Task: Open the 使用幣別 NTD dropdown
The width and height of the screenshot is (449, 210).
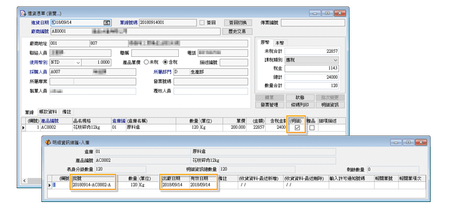Action: tap(78, 63)
